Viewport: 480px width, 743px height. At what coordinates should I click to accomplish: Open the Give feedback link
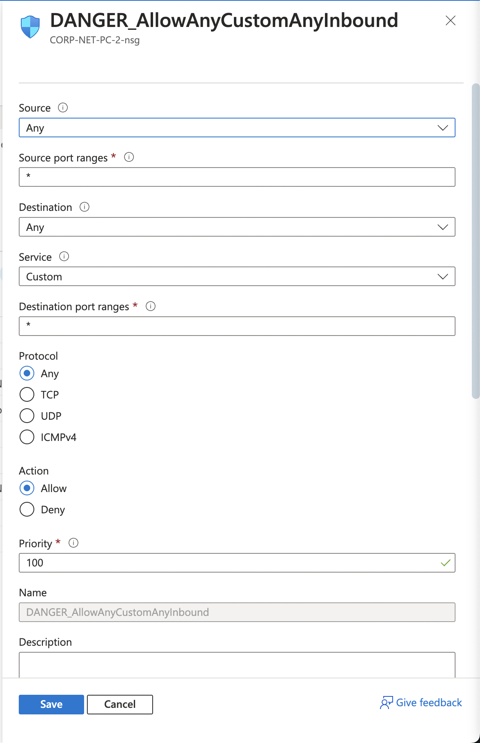pyautogui.click(x=429, y=703)
